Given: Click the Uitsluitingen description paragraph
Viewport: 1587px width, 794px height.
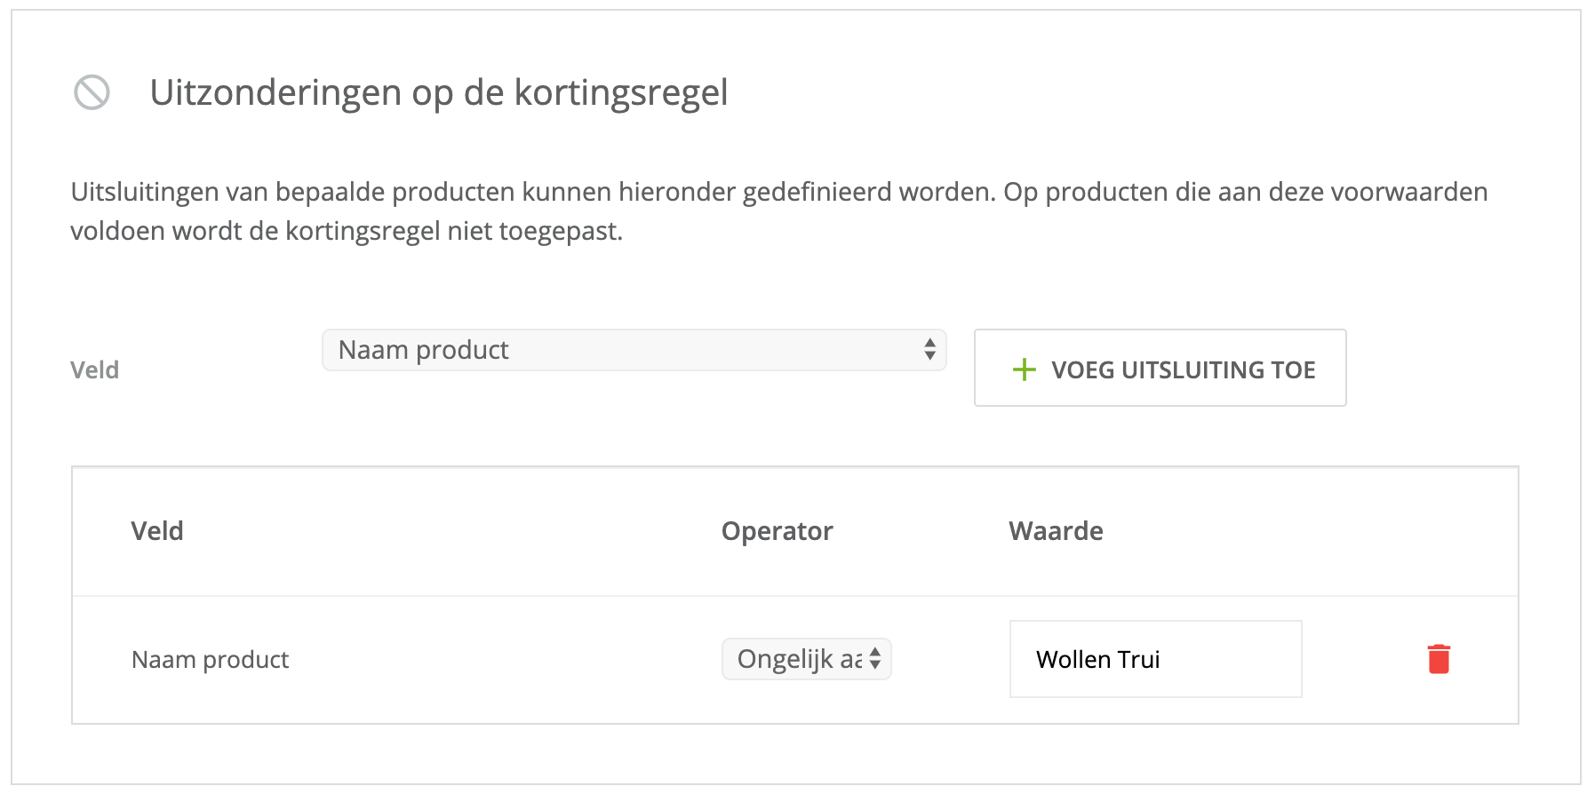Looking at the screenshot, I should pyautogui.click(x=778, y=211).
